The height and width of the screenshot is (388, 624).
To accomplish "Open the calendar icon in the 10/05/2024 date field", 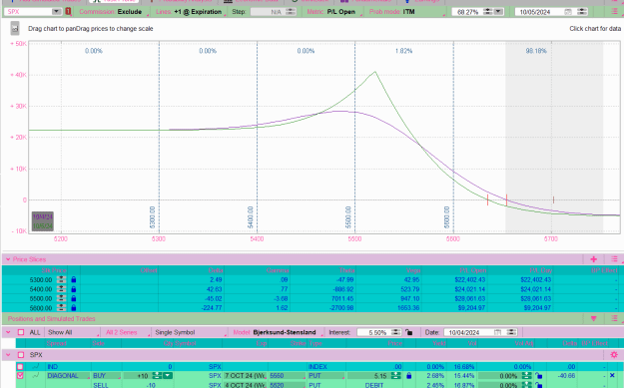I will tap(568, 12).
